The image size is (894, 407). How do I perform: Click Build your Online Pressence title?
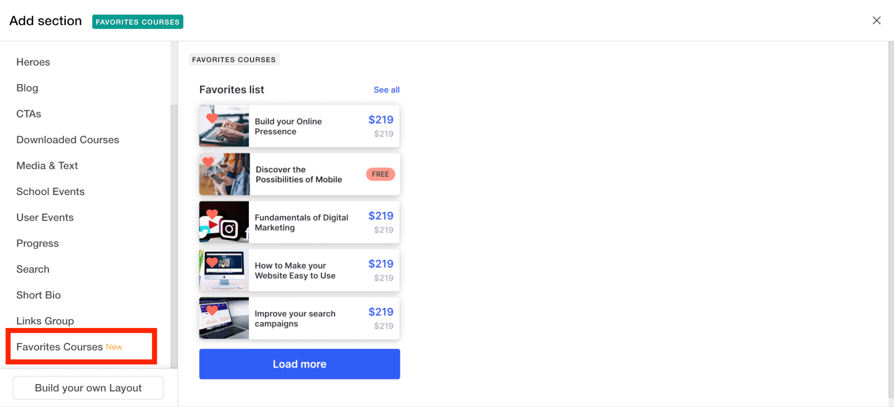[x=288, y=127]
